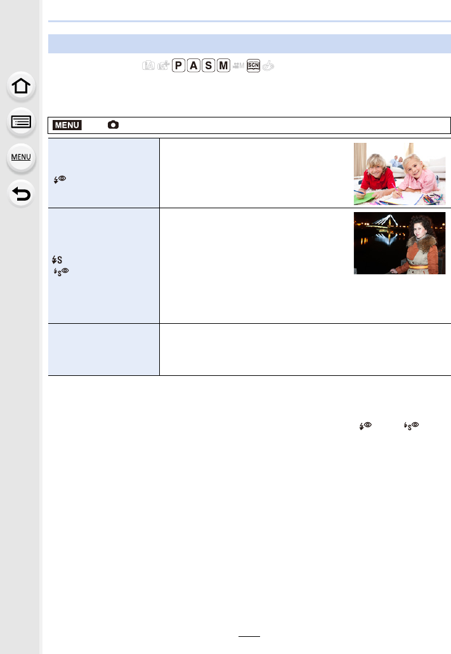Viewport: 451px width, 654px height.
Task: Click the creative control palette icon
Action: (x=268, y=65)
